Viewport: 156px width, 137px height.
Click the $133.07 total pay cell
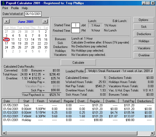(129, 116)
